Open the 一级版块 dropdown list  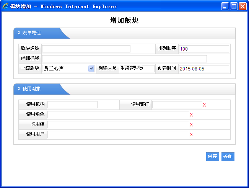pos(91,69)
